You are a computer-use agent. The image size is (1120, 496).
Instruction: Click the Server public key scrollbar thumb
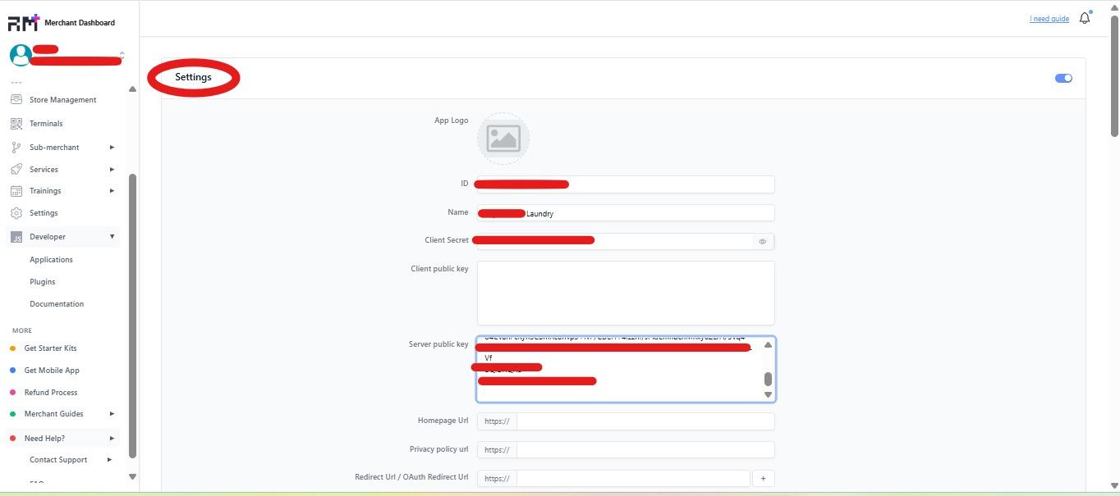(x=769, y=379)
